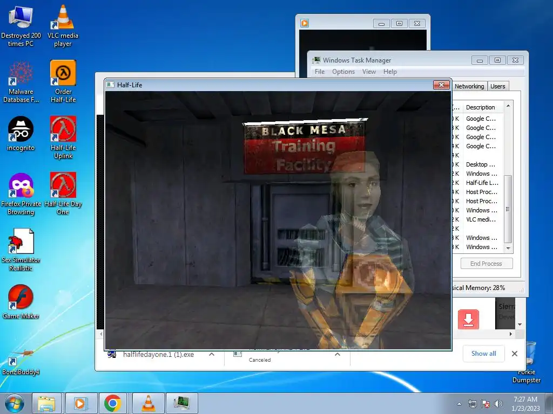Screen dimensions: 553x414
Task: Click the Chrome horizontal scrollbar right arrow
Action: click(x=511, y=334)
